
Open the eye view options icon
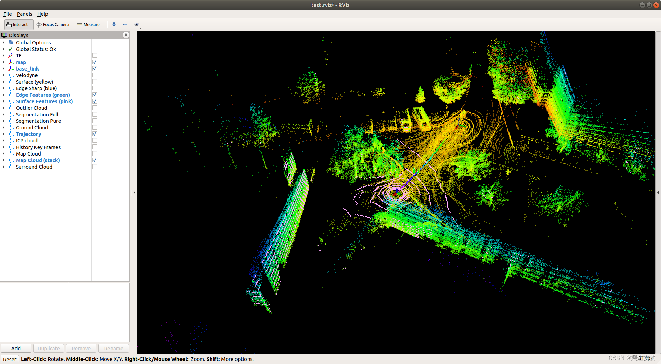pyautogui.click(x=137, y=24)
